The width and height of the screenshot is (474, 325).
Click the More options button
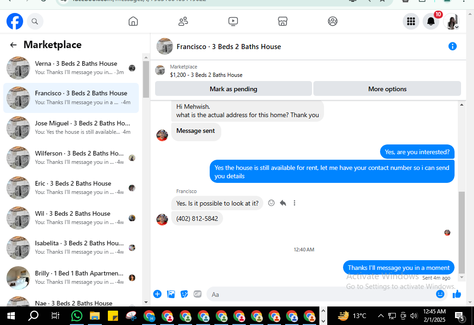point(387,89)
